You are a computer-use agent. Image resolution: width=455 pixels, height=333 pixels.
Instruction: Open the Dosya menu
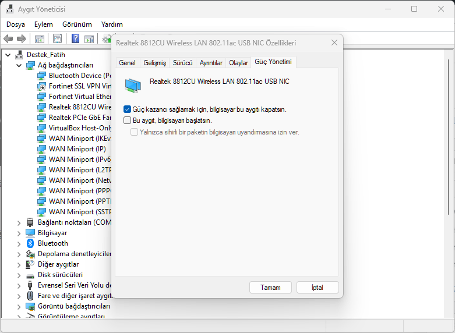click(16, 24)
